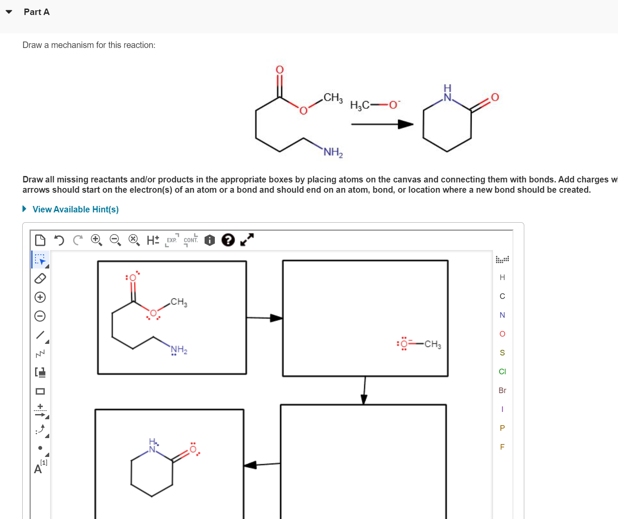This screenshot has height=519, width=618.
Task: Select the rectangle selection tool
Action: [x=40, y=259]
